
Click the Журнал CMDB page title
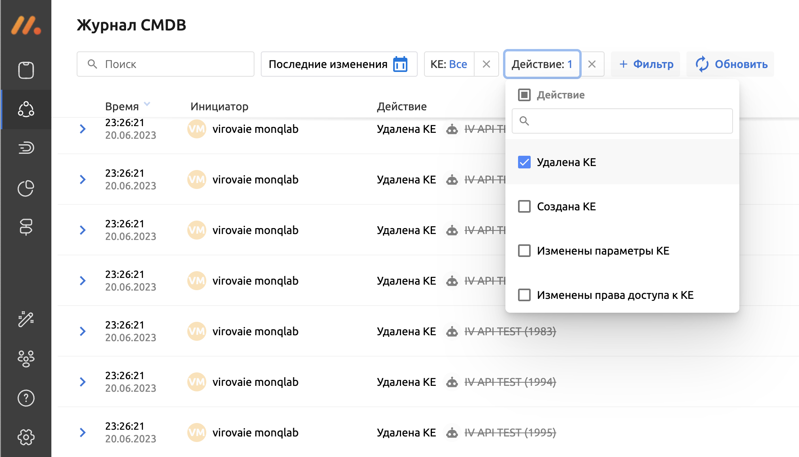131,25
